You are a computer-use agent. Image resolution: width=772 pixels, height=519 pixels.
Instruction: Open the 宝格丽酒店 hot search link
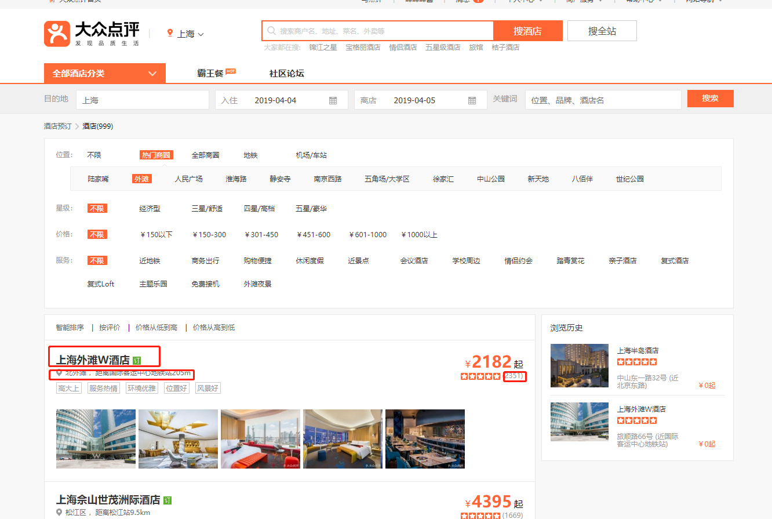tap(363, 47)
